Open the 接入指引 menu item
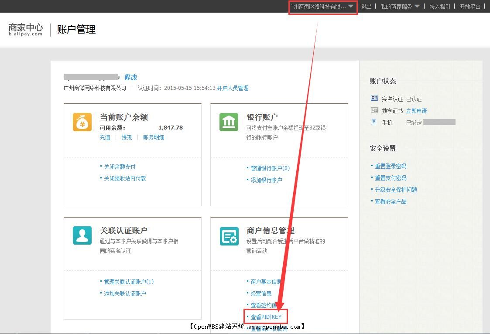 click(x=439, y=6)
